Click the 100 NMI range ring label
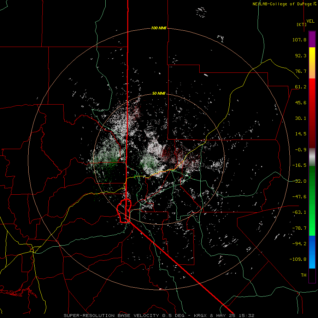The height and width of the screenshot is (318, 318). pyautogui.click(x=159, y=28)
